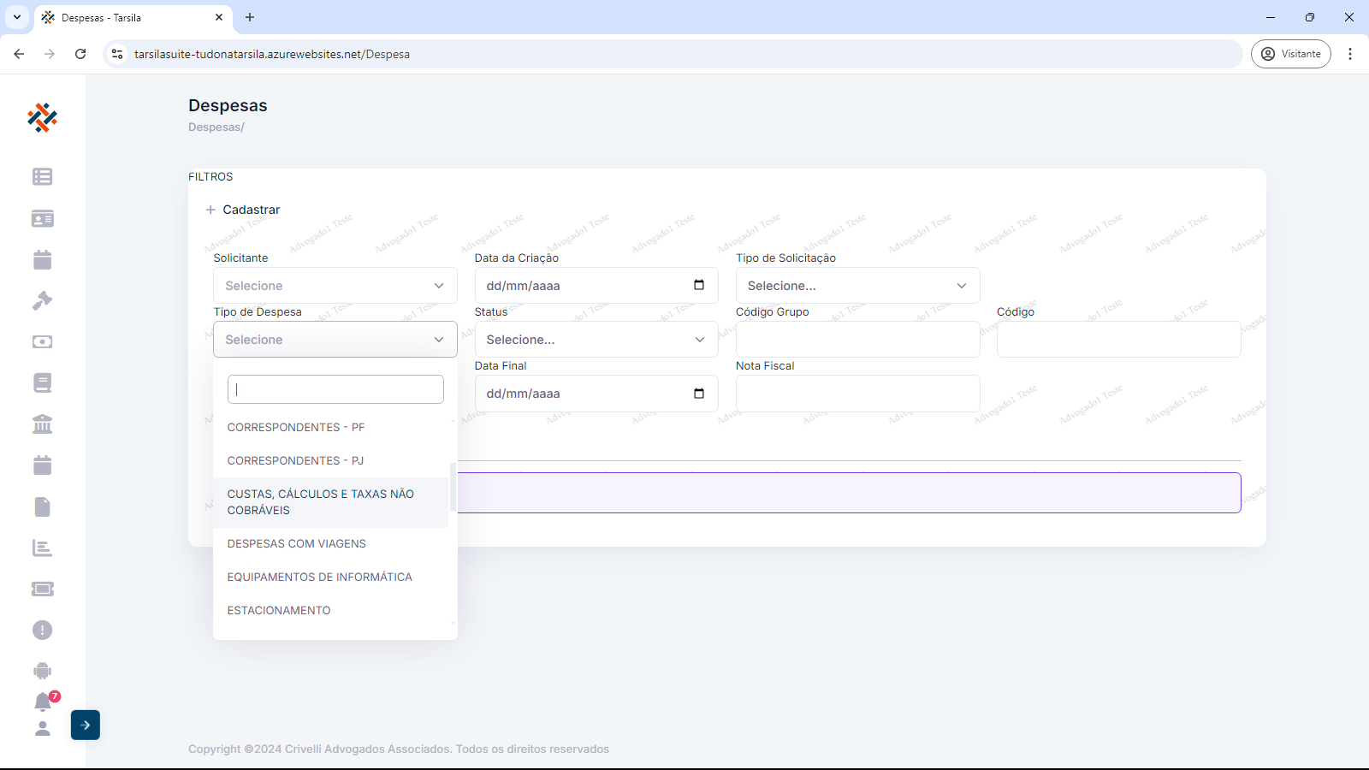
Task: Open the Tipo de Solicitação dropdown
Action: [857, 286]
